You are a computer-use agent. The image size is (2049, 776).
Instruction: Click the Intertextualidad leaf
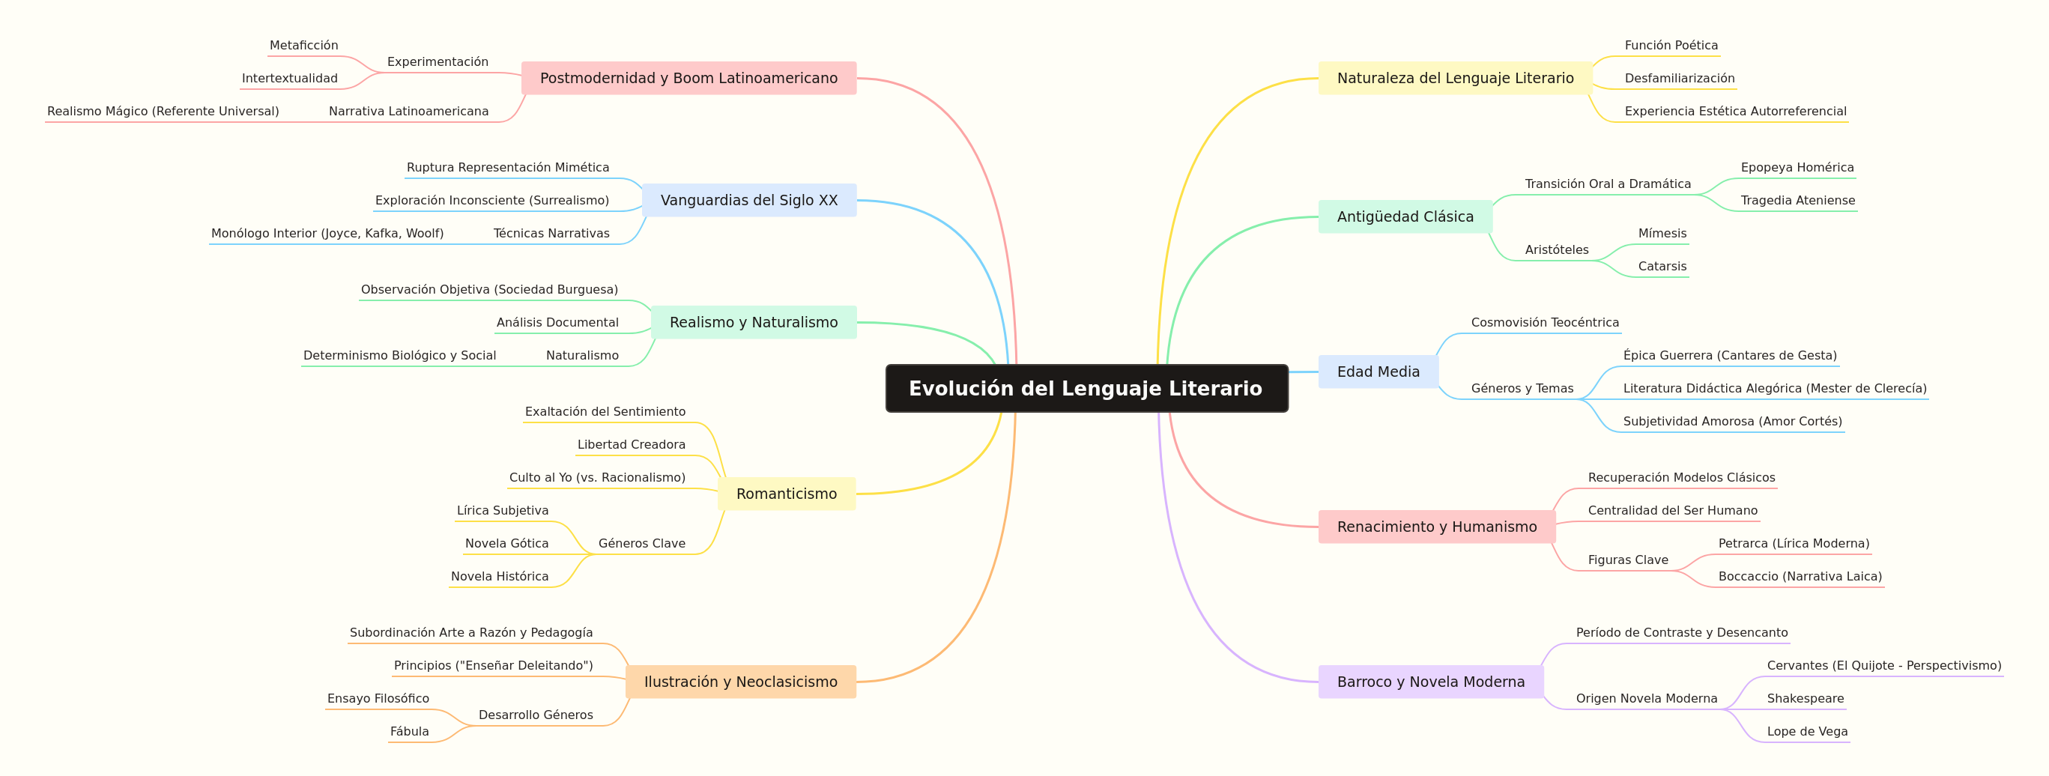pyautogui.click(x=289, y=78)
